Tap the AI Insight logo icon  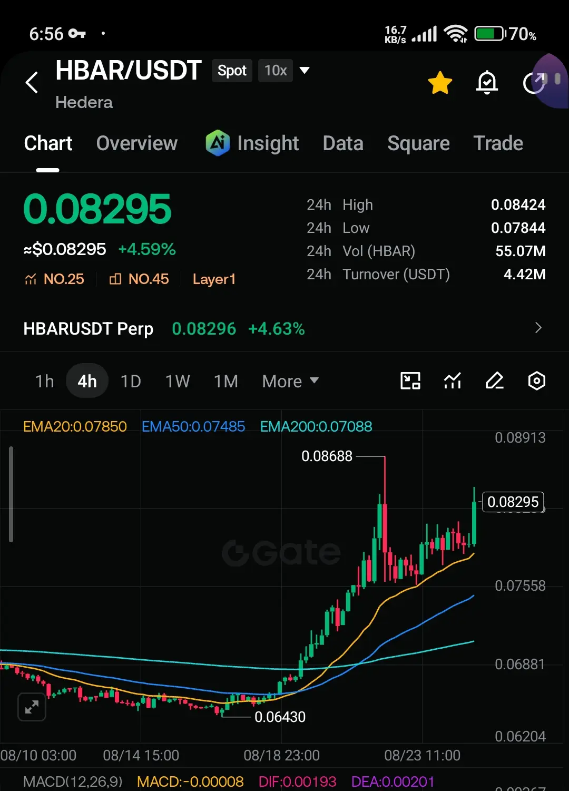click(x=218, y=143)
